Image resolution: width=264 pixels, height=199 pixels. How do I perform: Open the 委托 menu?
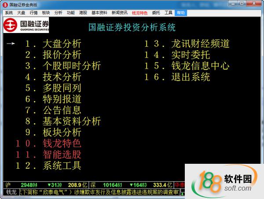(156, 13)
